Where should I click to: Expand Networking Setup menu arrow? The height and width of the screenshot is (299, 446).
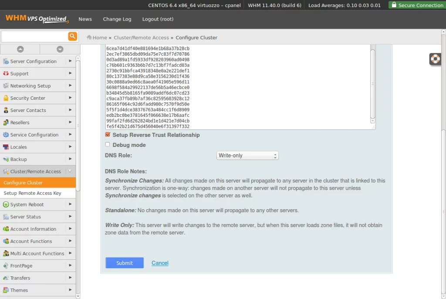click(x=70, y=85)
